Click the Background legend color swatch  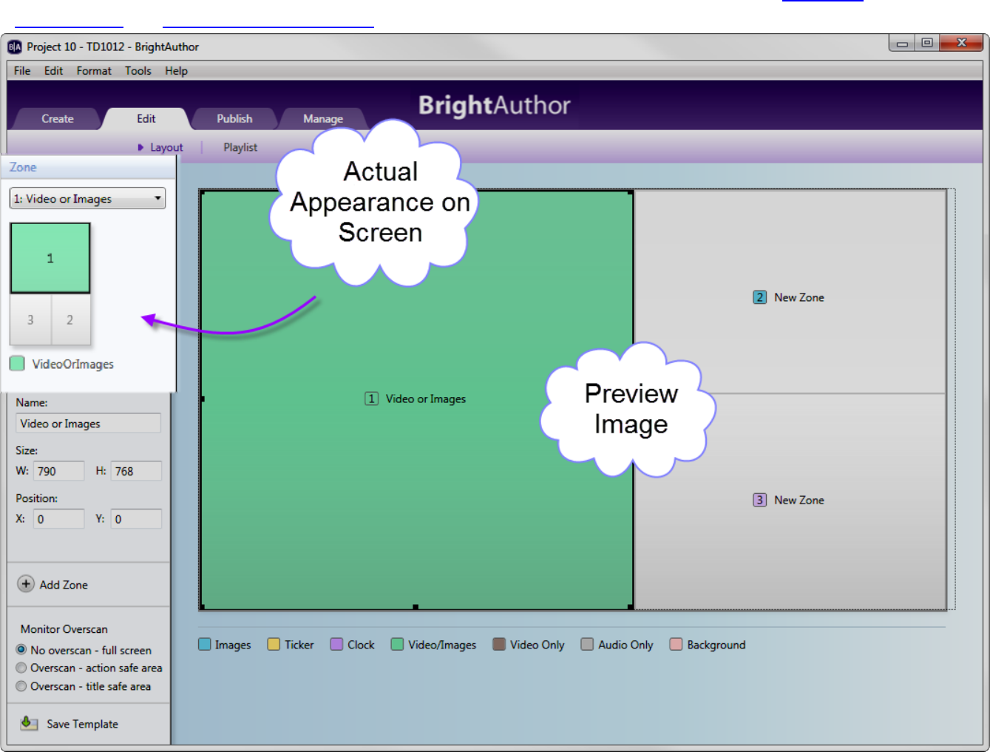pos(676,644)
